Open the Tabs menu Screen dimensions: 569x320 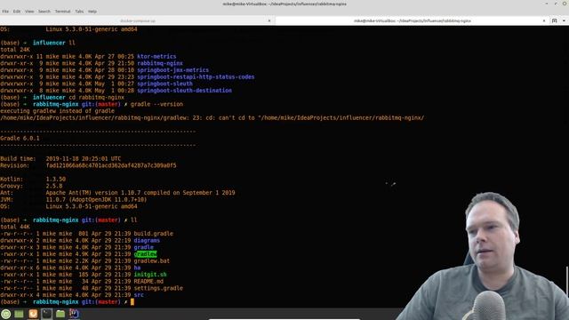[79, 12]
